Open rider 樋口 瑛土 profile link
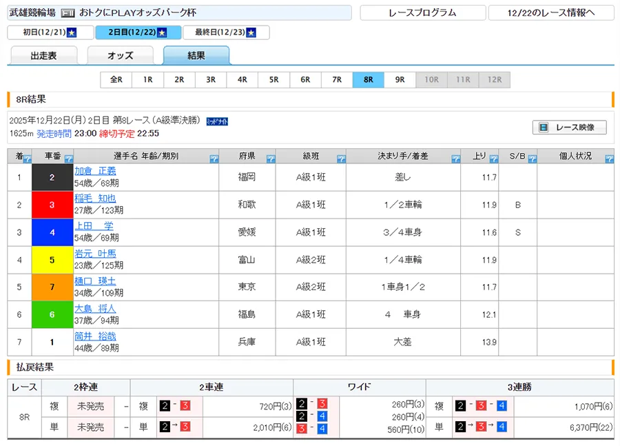The image size is (620, 446). click(95, 281)
